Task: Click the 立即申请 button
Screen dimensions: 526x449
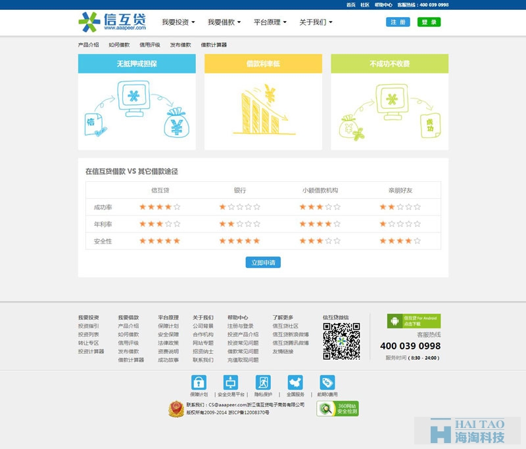Action: (x=263, y=263)
